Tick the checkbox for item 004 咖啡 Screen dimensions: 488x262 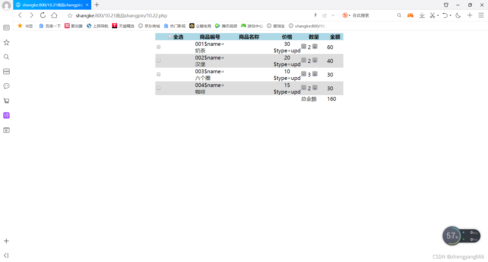(x=159, y=88)
